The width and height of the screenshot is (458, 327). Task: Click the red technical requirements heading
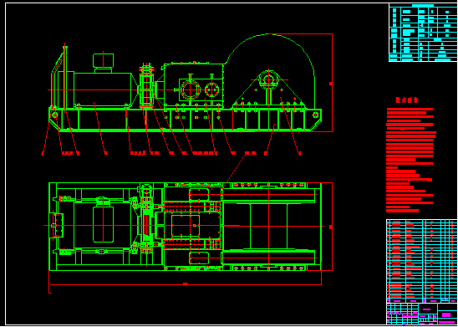407,100
